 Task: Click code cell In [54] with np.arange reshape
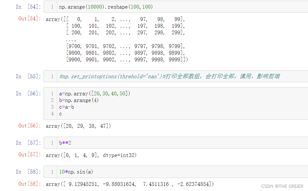tap(176, 7)
